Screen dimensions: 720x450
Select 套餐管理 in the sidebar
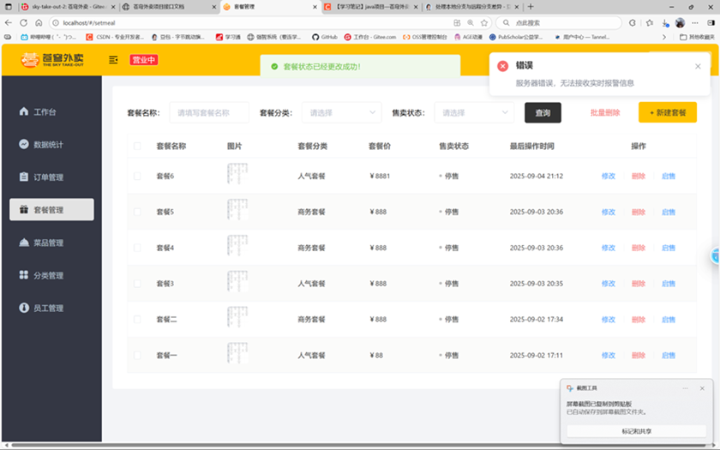pos(51,209)
